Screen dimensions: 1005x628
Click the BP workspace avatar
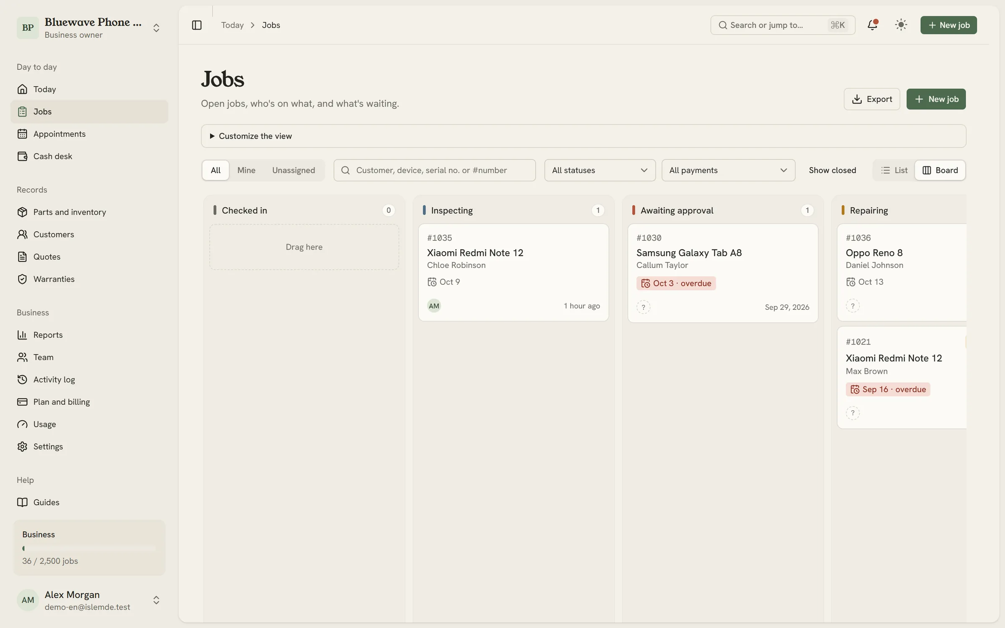28,28
